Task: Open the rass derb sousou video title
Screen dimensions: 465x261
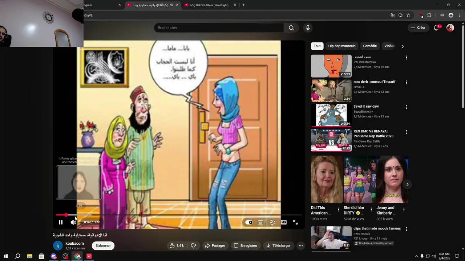Action: 374,82
